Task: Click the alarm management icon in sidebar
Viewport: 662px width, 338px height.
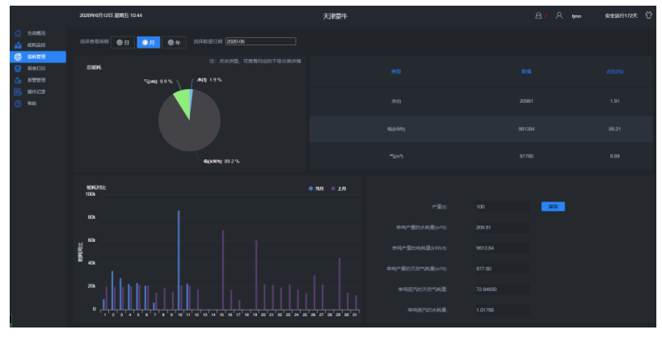Action: (18, 80)
